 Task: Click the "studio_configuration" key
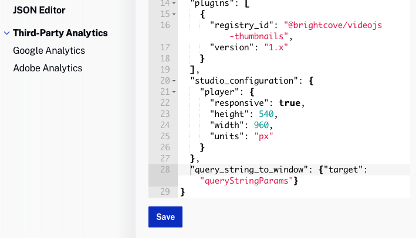(x=244, y=81)
